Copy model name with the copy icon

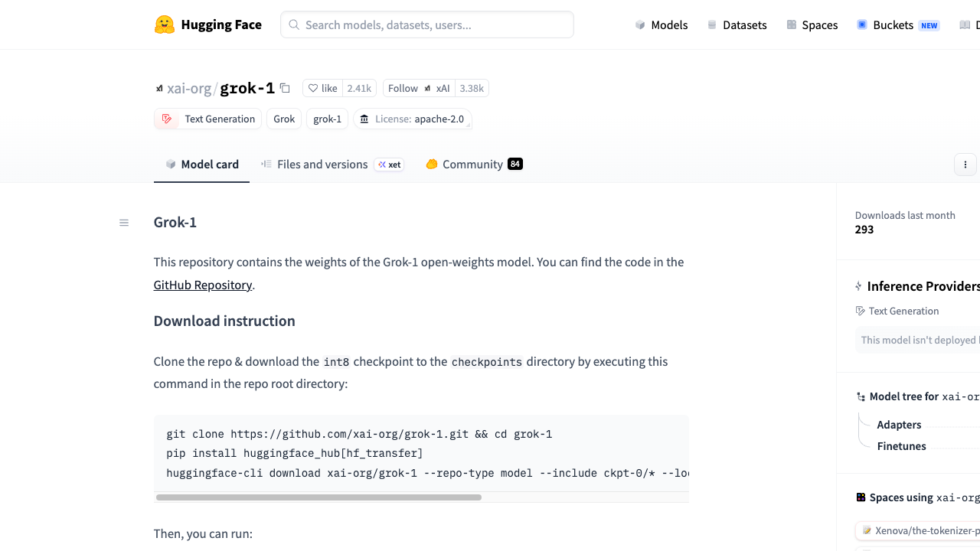[x=285, y=88]
